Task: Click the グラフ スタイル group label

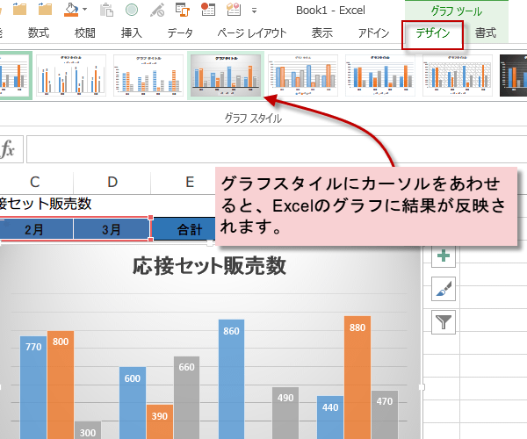Action: [253, 119]
